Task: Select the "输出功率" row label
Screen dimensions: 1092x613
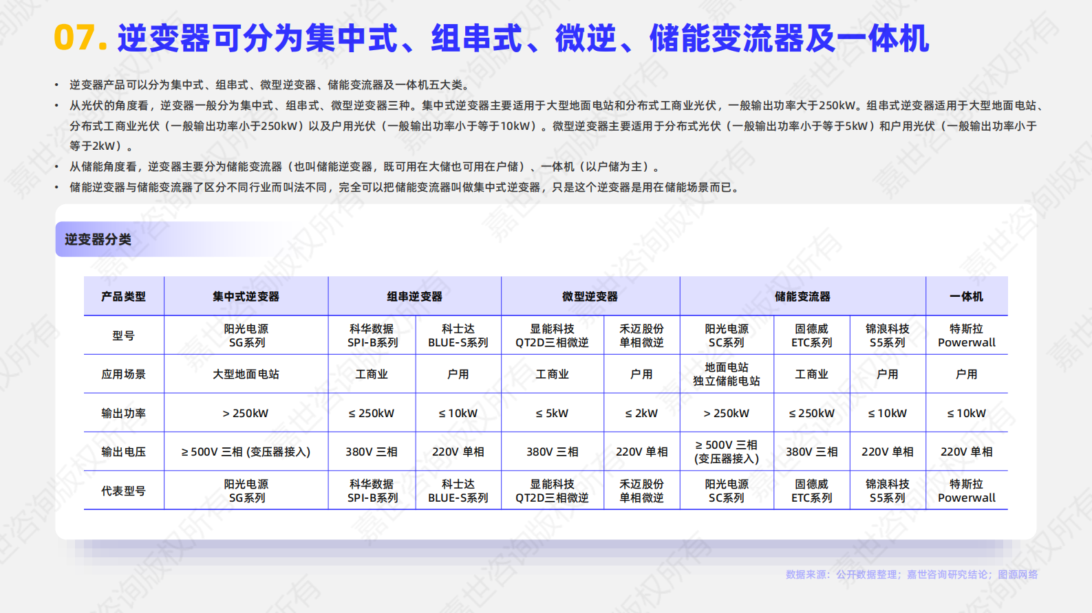Action: [124, 414]
